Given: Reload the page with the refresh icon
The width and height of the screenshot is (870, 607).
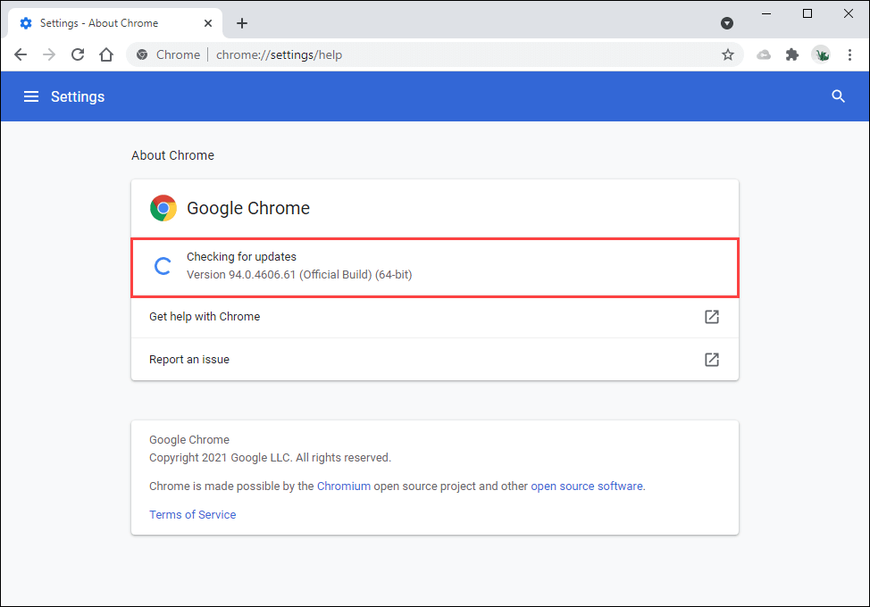Looking at the screenshot, I should pyautogui.click(x=78, y=54).
